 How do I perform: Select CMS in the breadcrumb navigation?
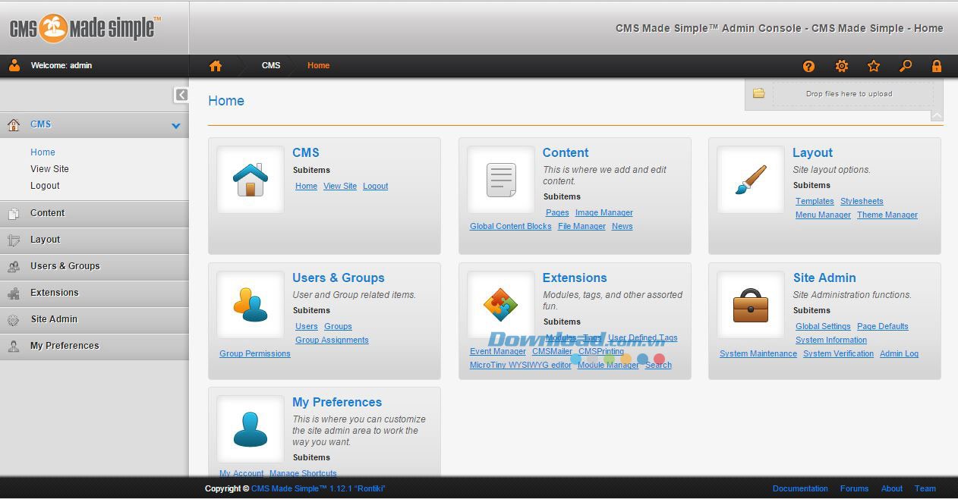(271, 66)
